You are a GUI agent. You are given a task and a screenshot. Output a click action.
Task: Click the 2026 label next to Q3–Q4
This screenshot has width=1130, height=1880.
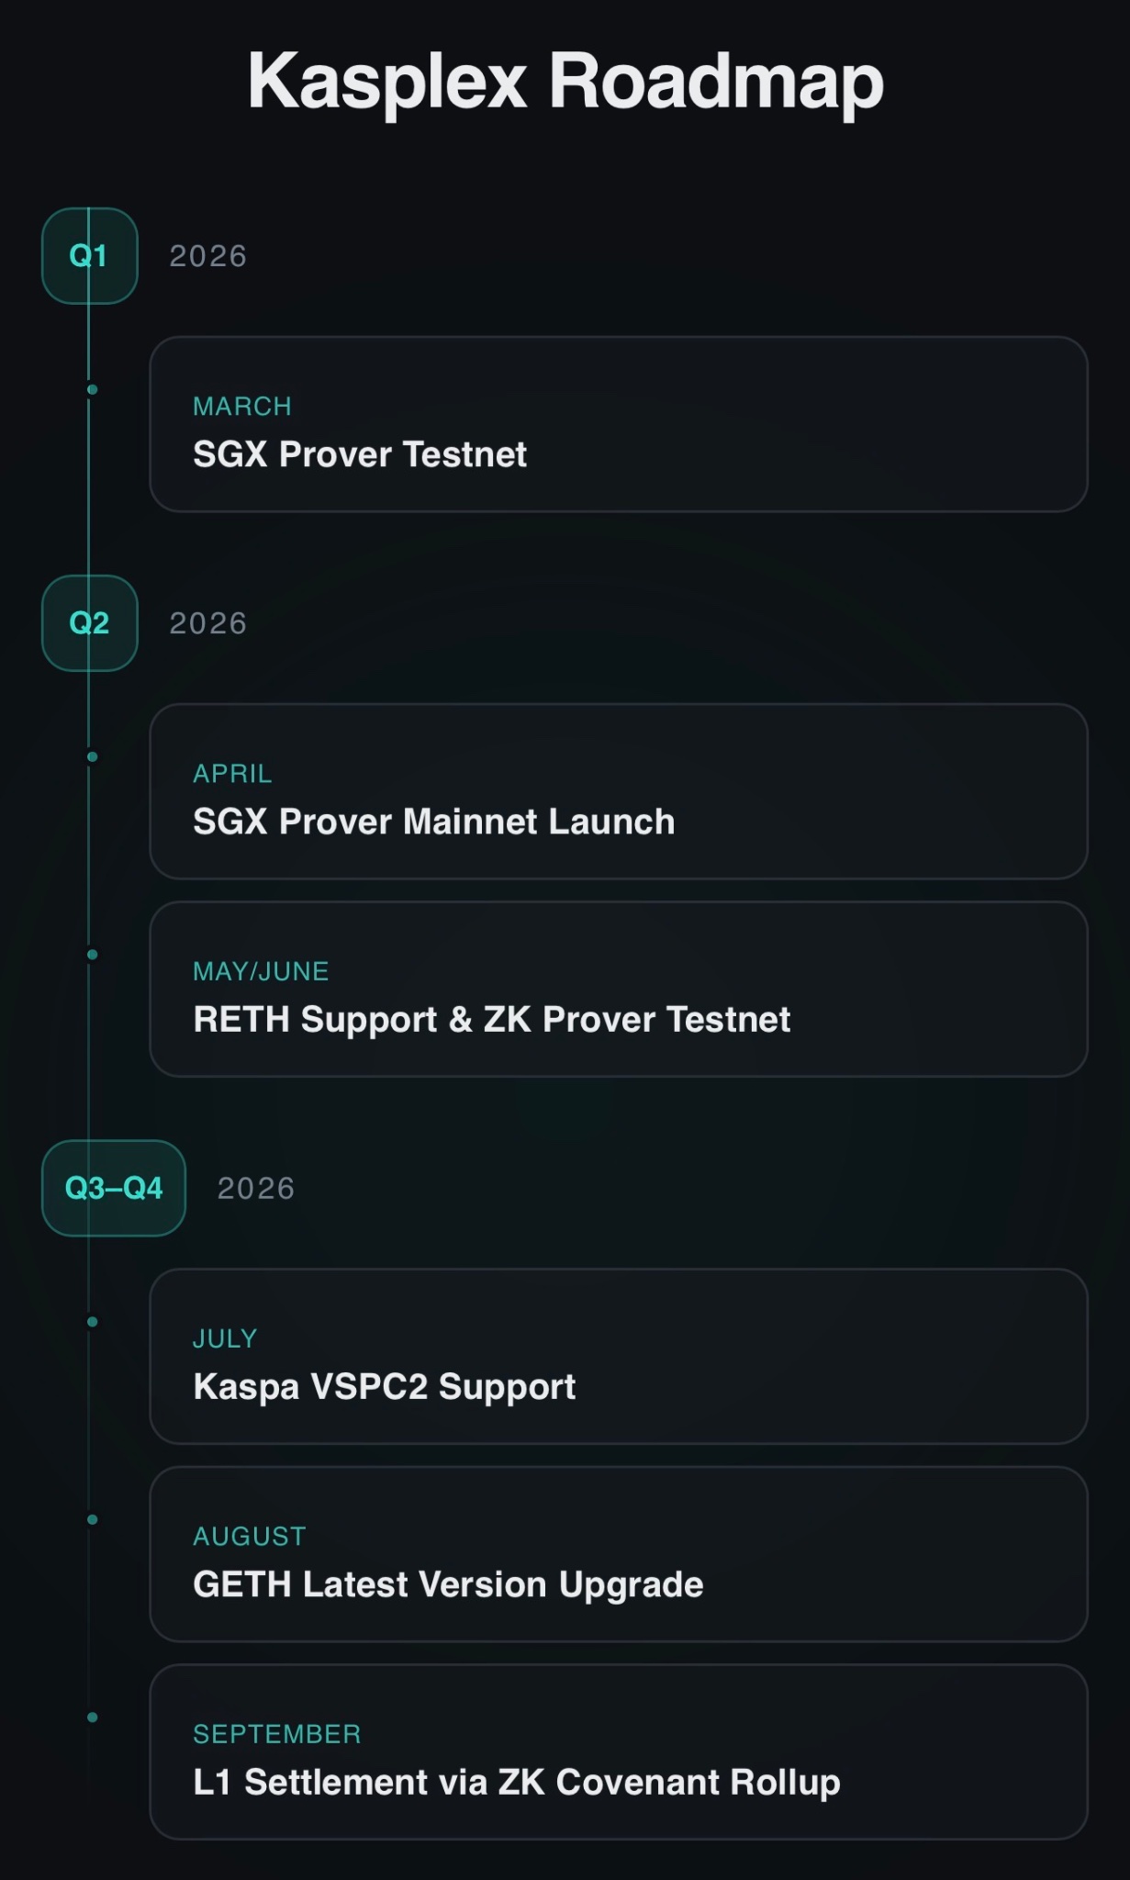[256, 1189]
